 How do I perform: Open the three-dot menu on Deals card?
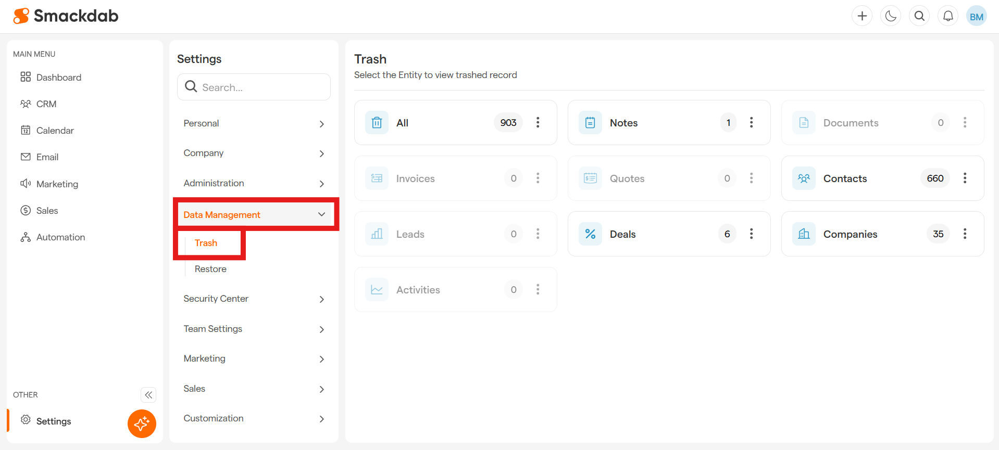click(x=751, y=234)
